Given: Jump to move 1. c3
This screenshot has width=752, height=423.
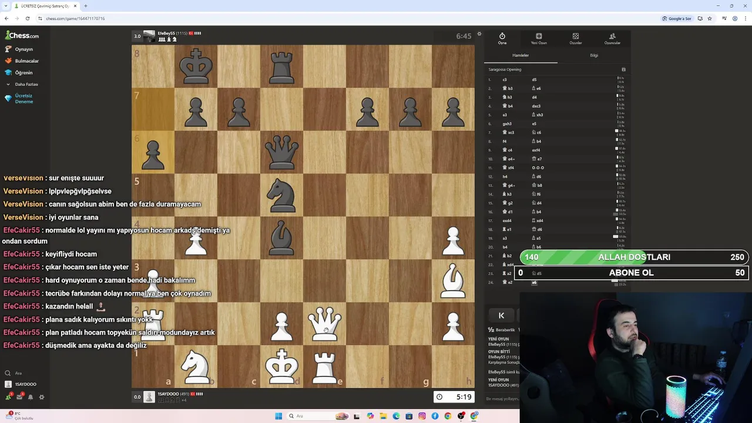Looking at the screenshot, I should click(504, 79).
